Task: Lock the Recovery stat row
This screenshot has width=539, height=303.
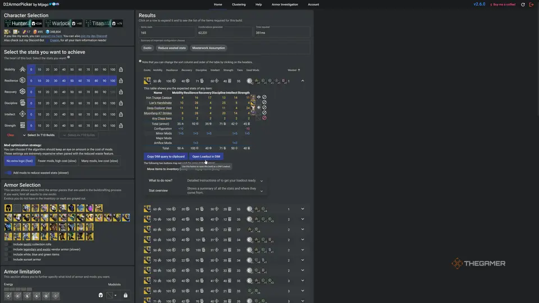Action: tap(121, 92)
